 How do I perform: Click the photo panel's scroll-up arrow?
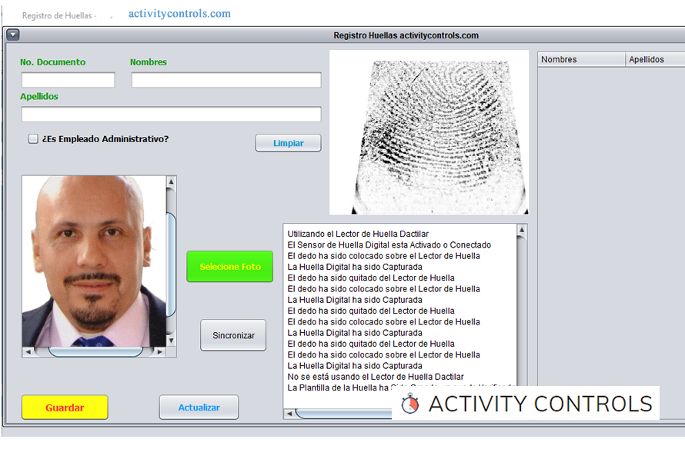[x=171, y=181]
